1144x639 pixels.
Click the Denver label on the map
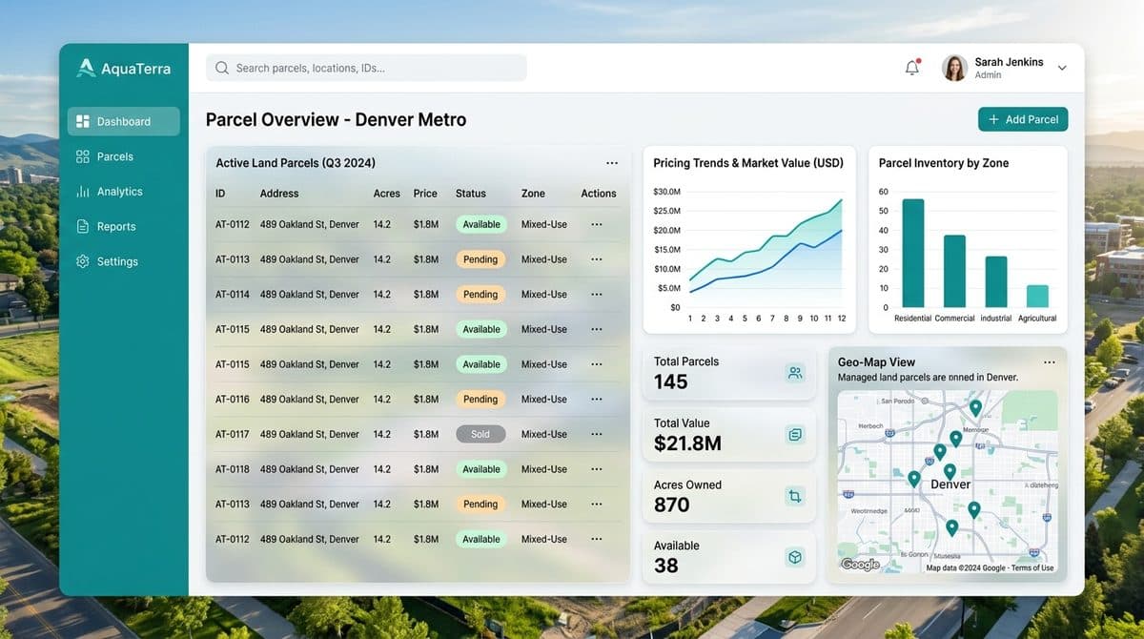pyautogui.click(x=950, y=484)
